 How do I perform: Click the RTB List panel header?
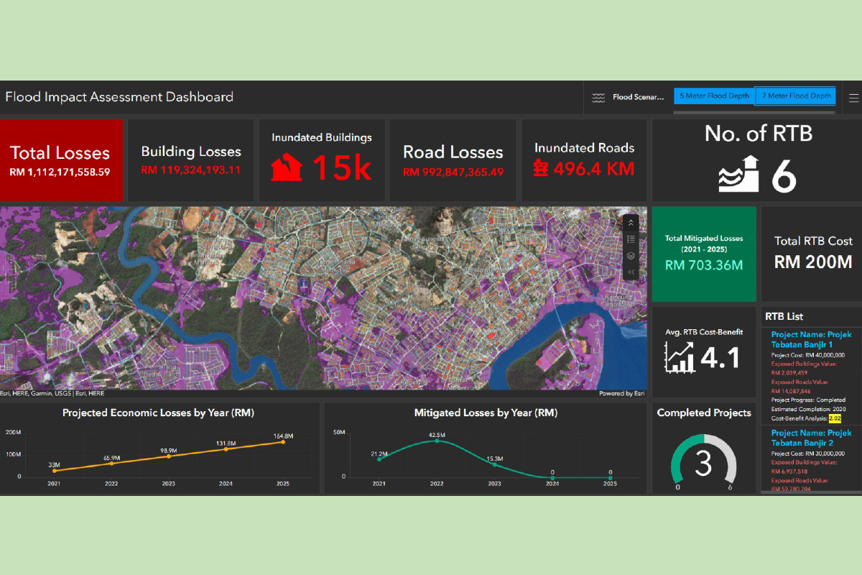pyautogui.click(x=784, y=316)
